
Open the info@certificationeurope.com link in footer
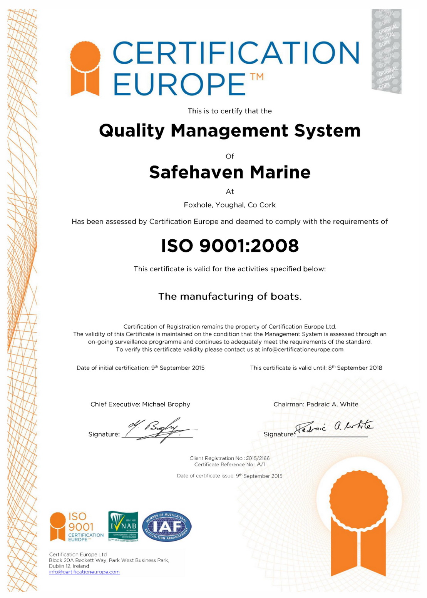pos(84,572)
